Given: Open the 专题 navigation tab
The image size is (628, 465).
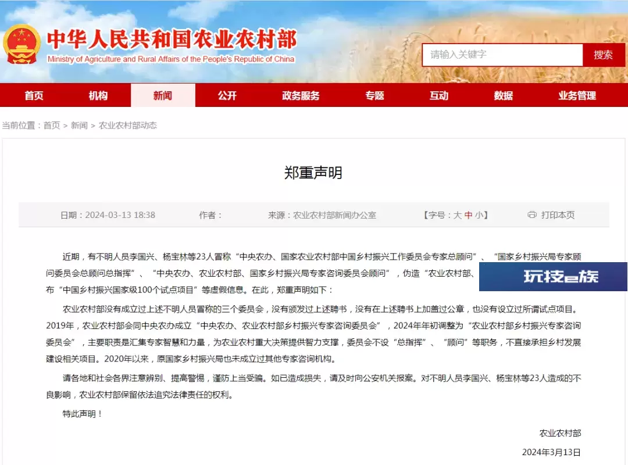Looking at the screenshot, I should pyautogui.click(x=375, y=95).
